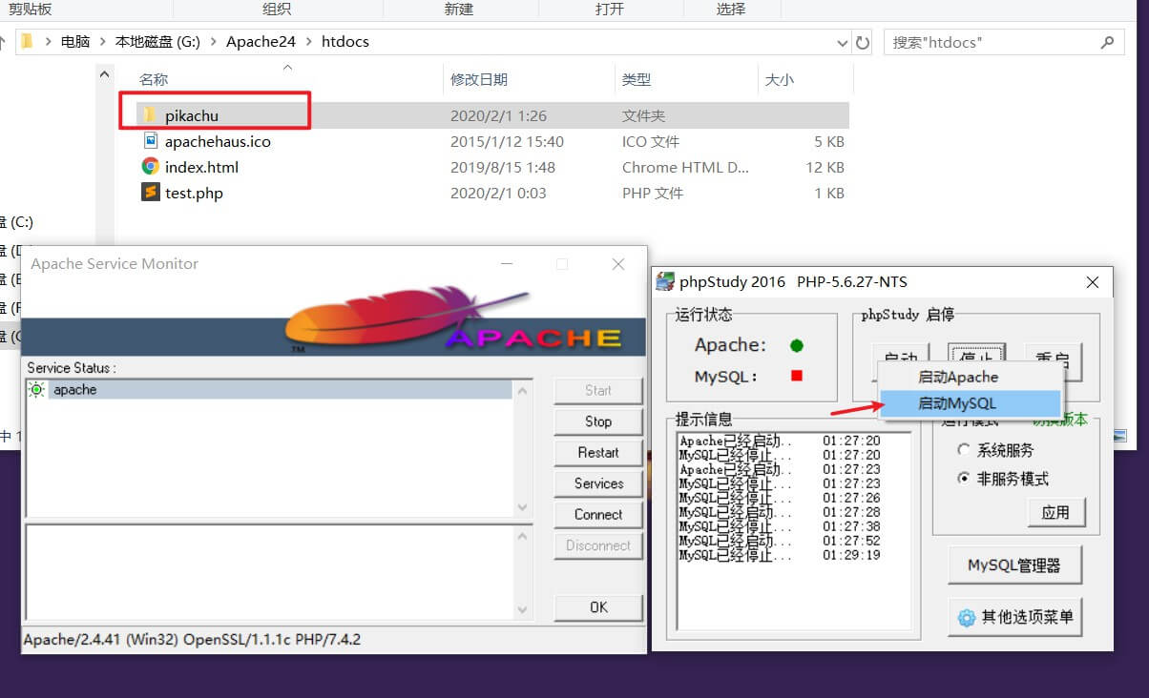Click htdocs in breadcrumb path
The image size is (1149, 698).
[345, 42]
